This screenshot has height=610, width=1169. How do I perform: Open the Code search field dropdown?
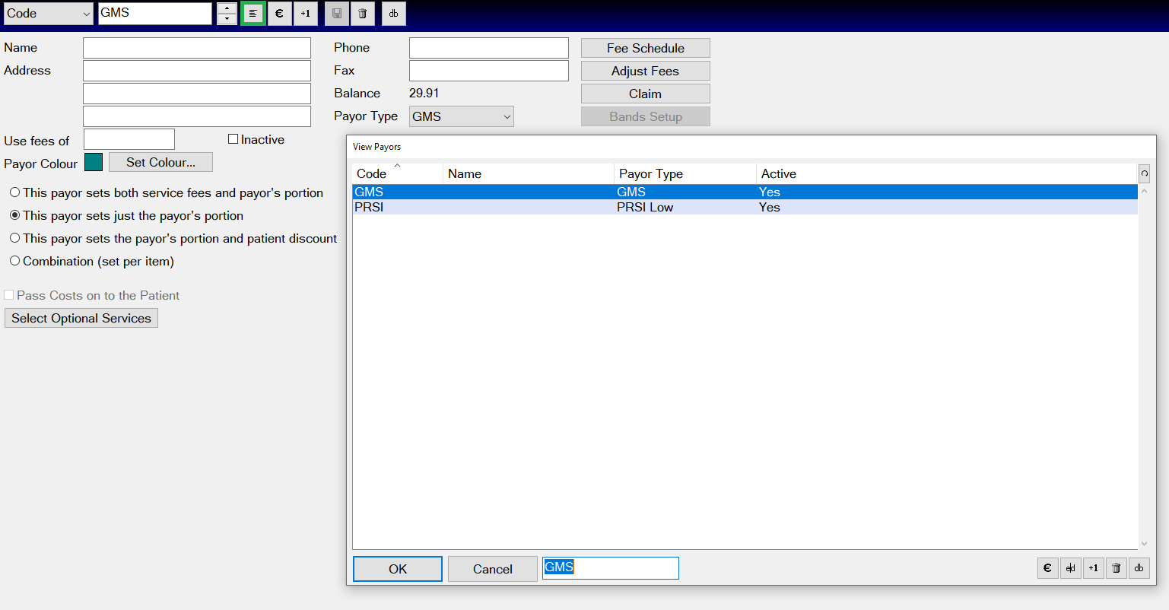[49, 14]
